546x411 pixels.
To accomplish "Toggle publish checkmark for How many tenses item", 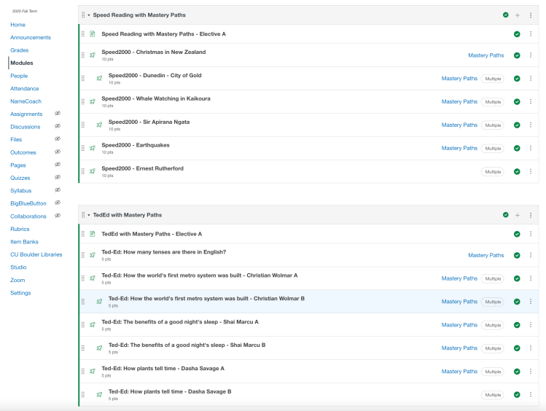I will click(x=517, y=255).
